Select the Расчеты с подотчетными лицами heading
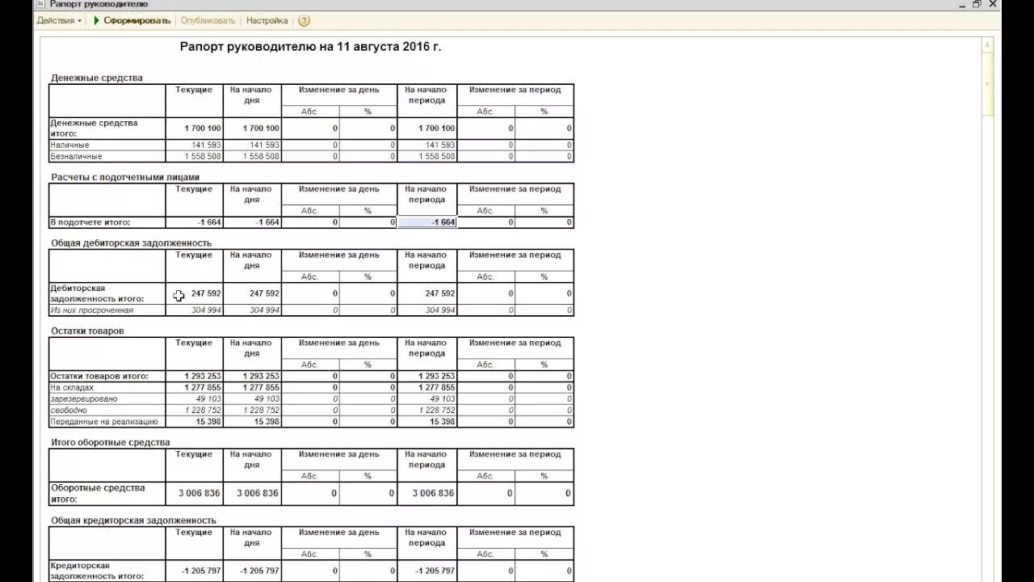The image size is (1034, 582). 125,177
